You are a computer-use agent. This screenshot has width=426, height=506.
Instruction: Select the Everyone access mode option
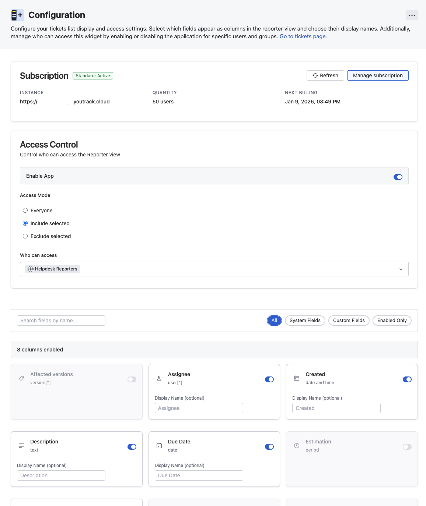click(25, 210)
